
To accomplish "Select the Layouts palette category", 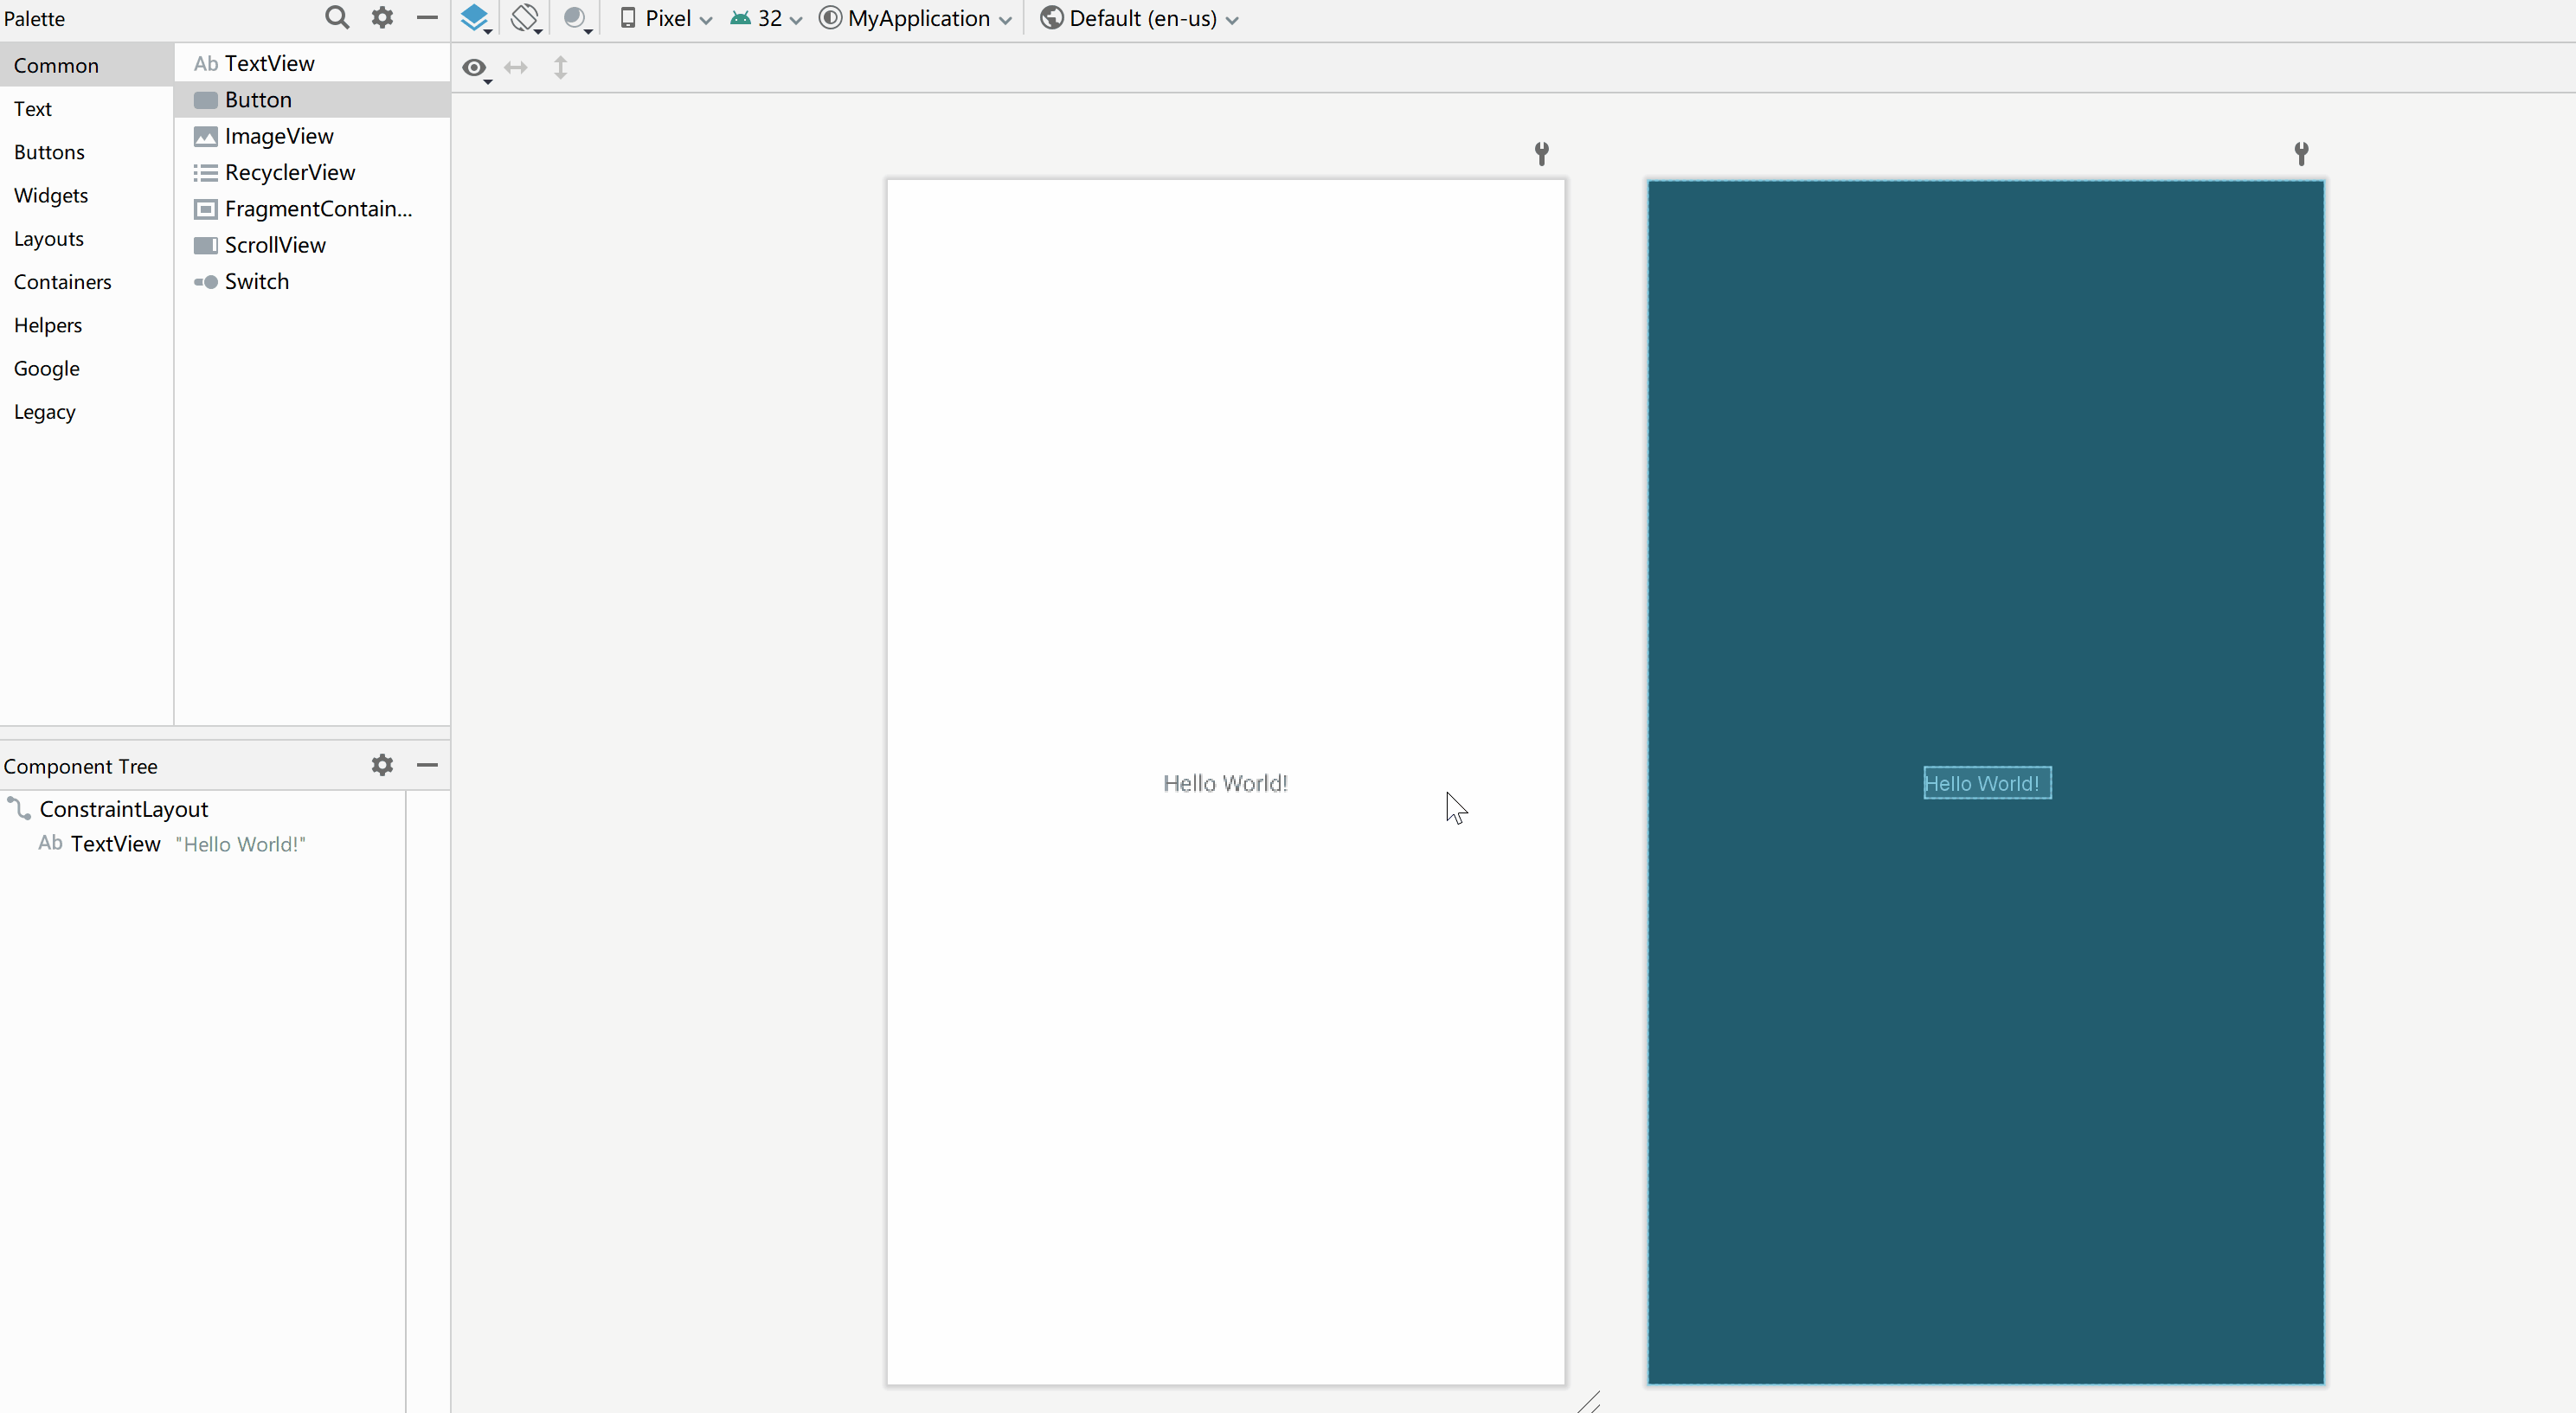I will pos(49,238).
